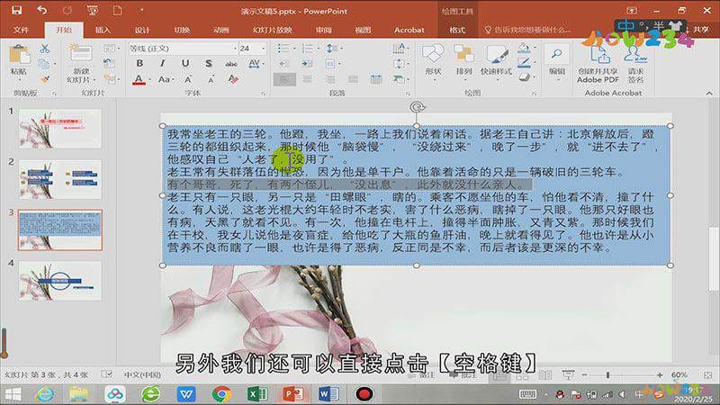Open Change Case (Aa) dropdown
The width and height of the screenshot is (720, 405).
(x=166, y=80)
